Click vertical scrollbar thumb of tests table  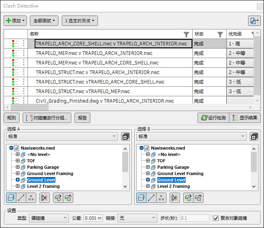click(257, 65)
